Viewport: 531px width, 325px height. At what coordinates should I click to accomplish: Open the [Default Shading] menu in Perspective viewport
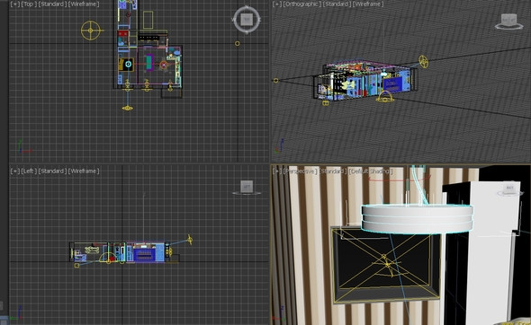371,171
